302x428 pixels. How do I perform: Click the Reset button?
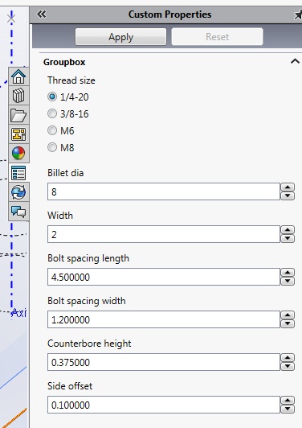coord(217,36)
